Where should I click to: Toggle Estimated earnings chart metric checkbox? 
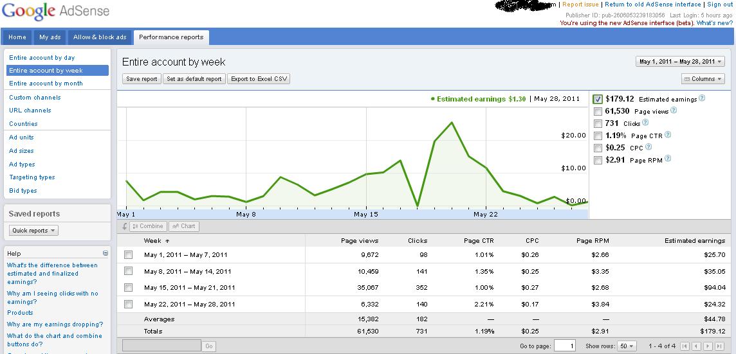pos(598,99)
